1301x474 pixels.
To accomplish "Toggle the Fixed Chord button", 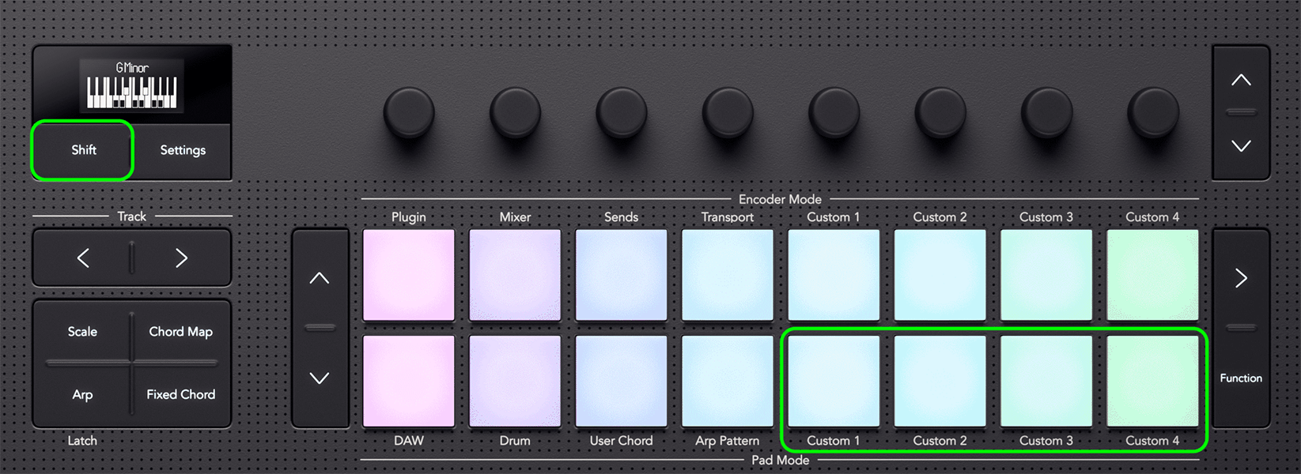I will 181,394.
